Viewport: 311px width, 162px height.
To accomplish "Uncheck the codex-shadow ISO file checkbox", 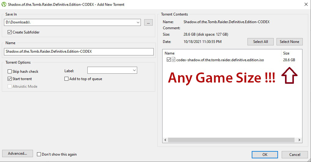I will (x=169, y=60).
